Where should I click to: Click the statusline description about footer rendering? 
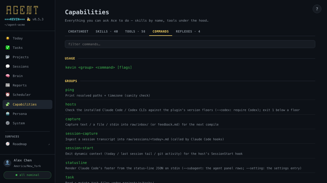point(183,168)
